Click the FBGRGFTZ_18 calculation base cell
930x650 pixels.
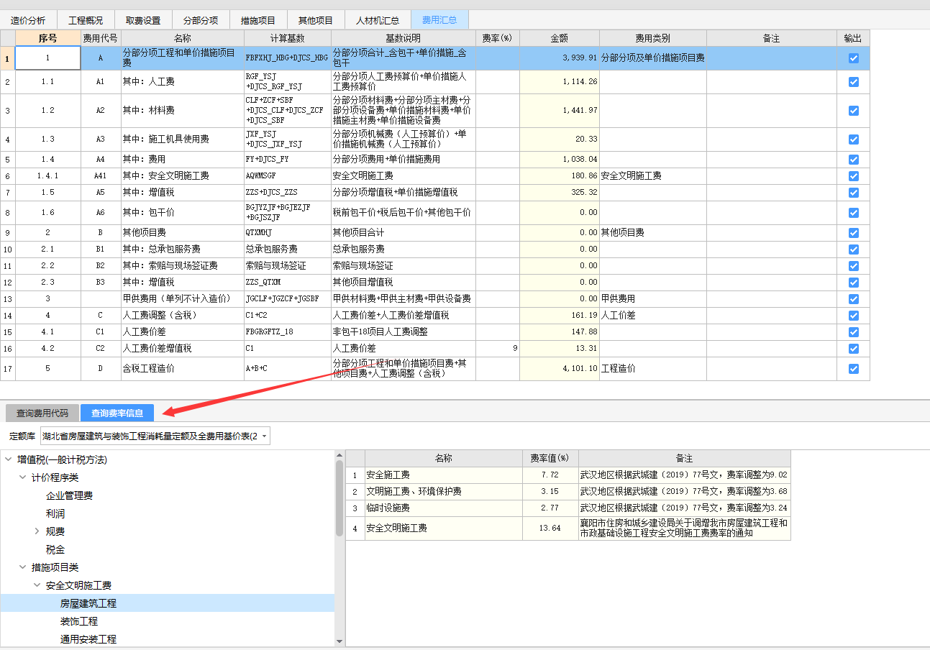click(x=288, y=332)
